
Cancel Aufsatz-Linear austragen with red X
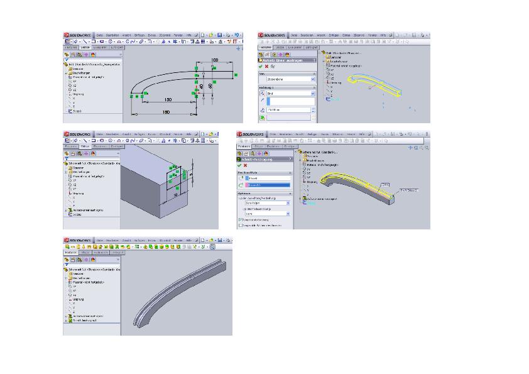pyautogui.click(x=266, y=67)
